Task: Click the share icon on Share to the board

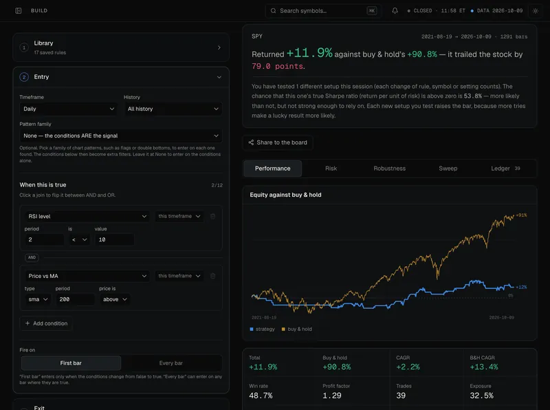Action: [251, 142]
